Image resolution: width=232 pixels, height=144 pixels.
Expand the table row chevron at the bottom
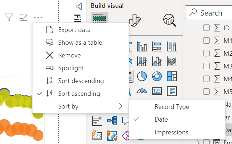click(x=198, y=142)
